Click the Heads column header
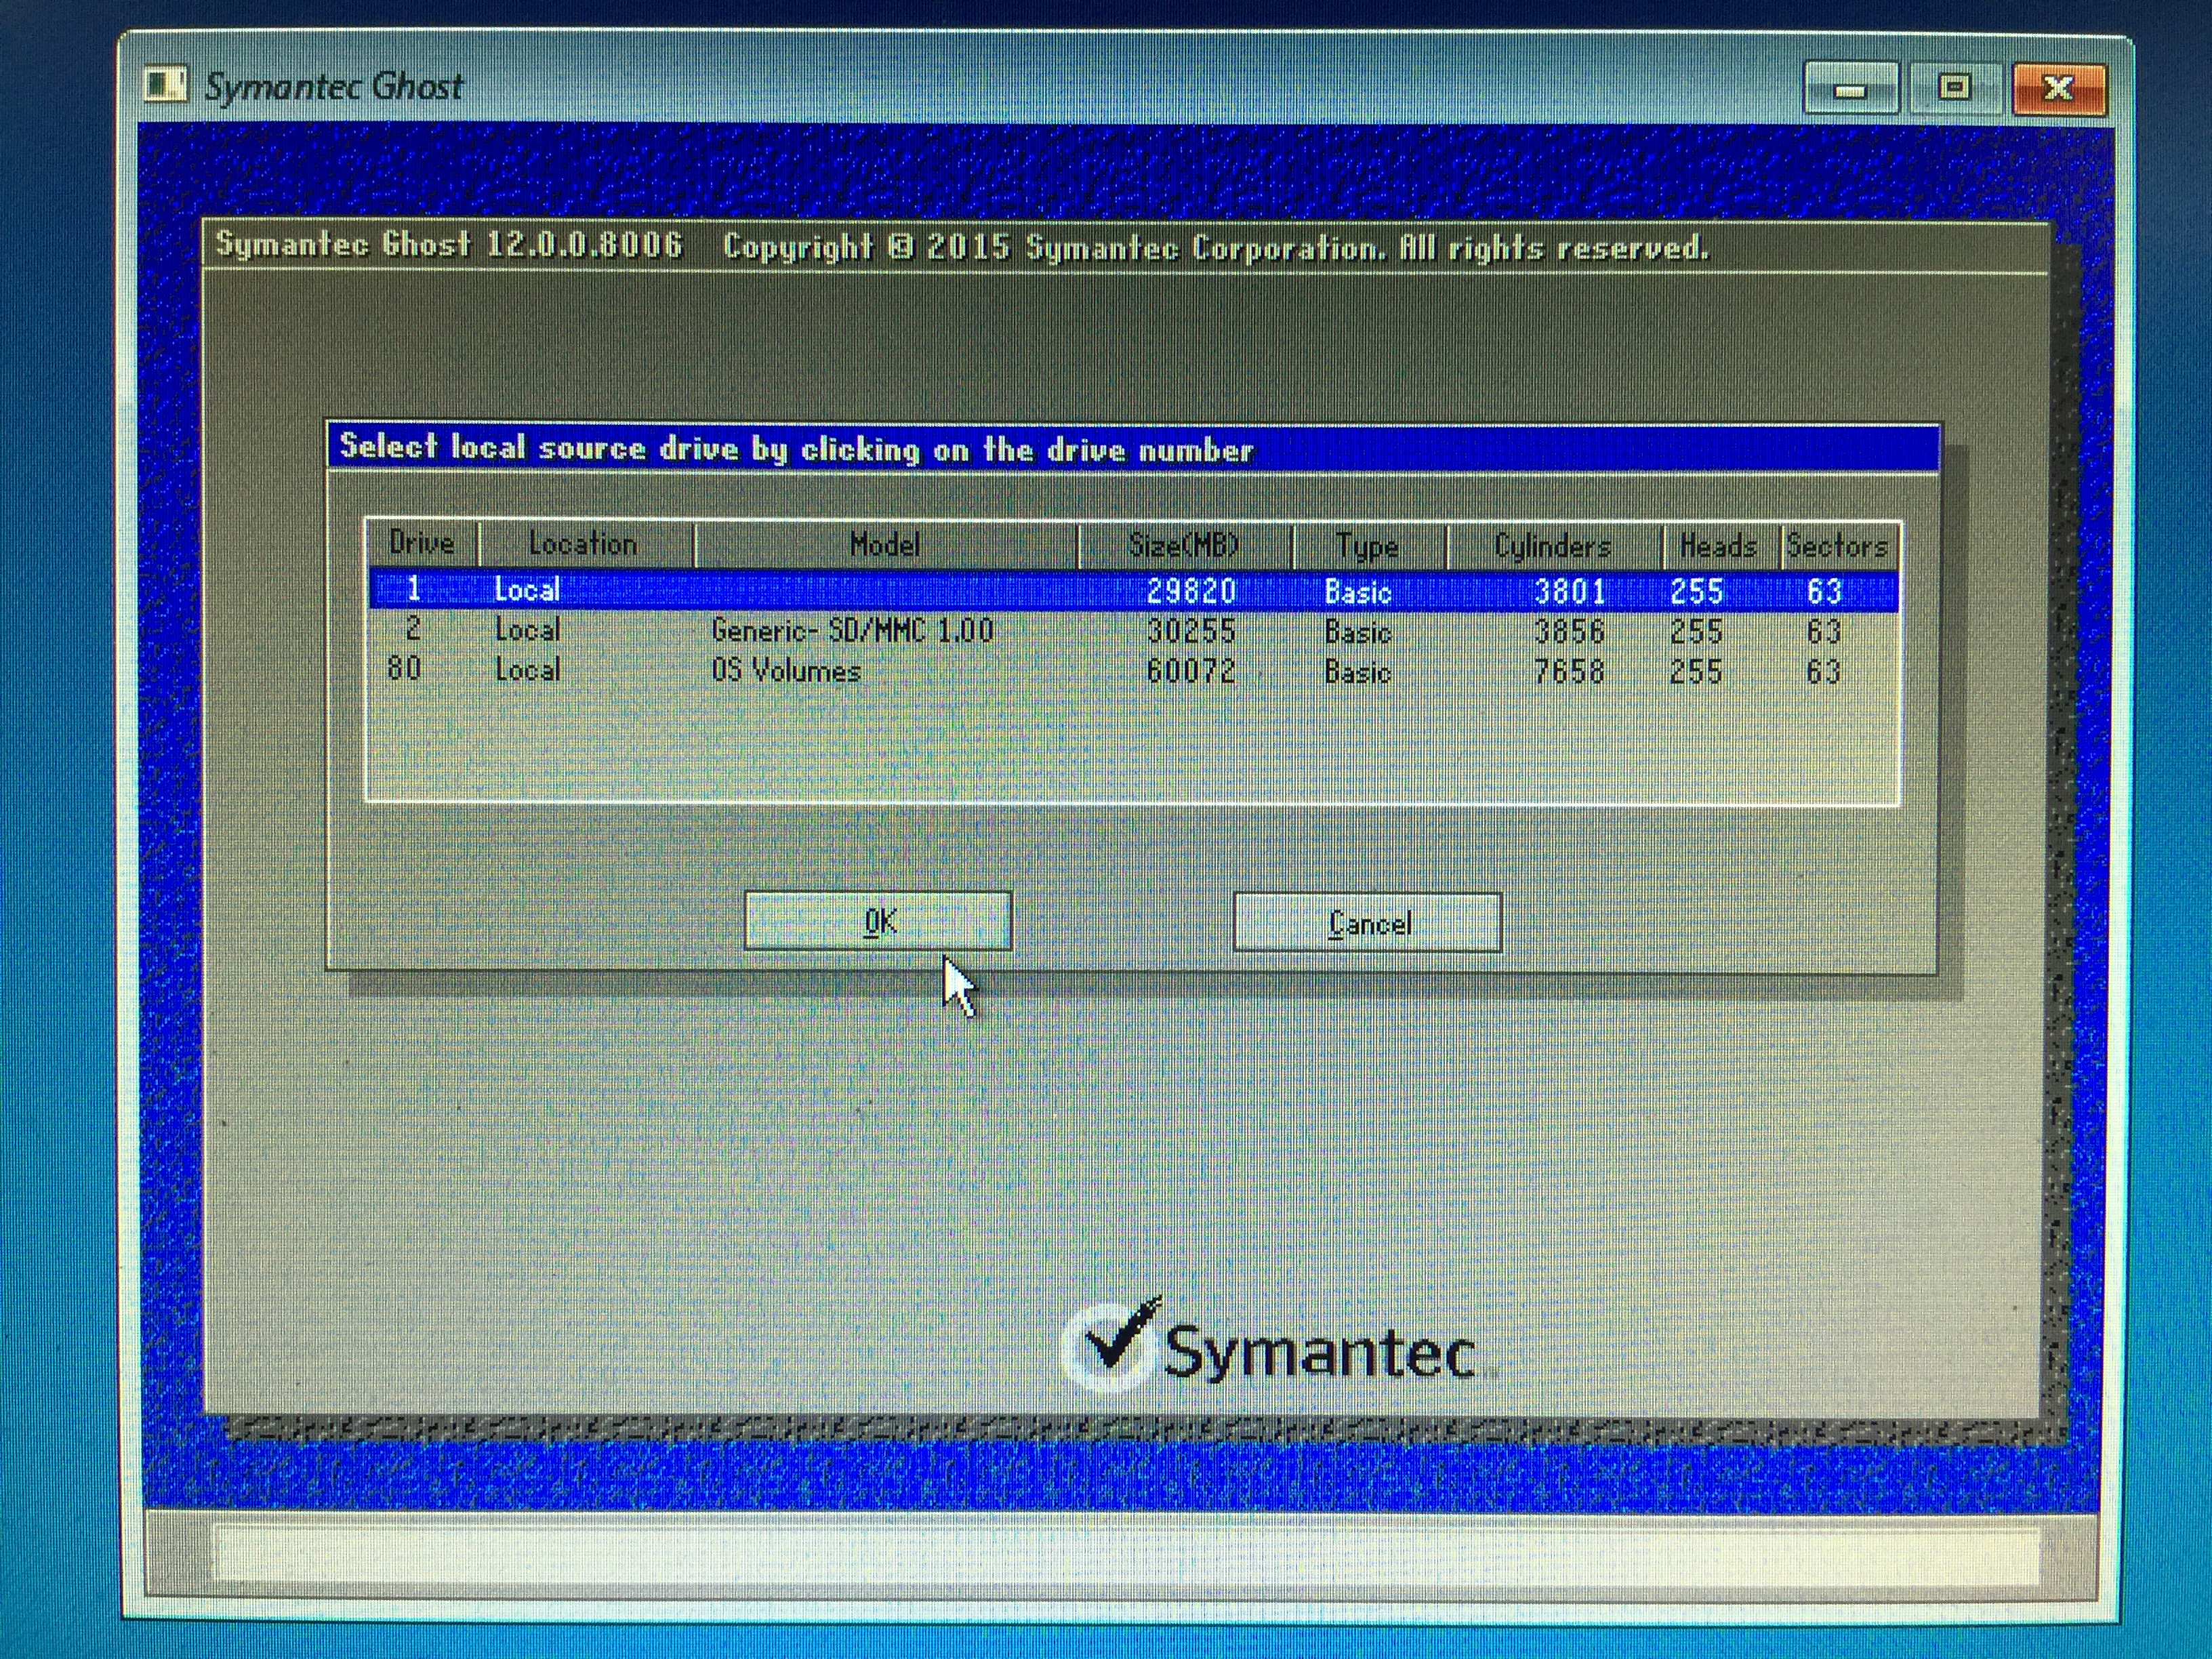Screen dimensions: 2212x1659 [1717, 547]
